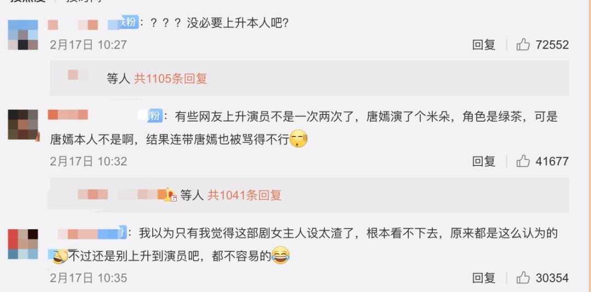The height and width of the screenshot is (292, 591).
Task: Open the second commenter's avatar
Action: click(x=23, y=125)
